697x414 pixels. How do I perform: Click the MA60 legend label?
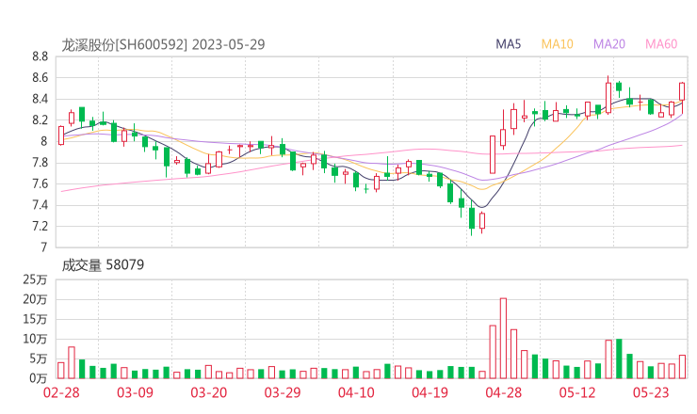coord(661,44)
